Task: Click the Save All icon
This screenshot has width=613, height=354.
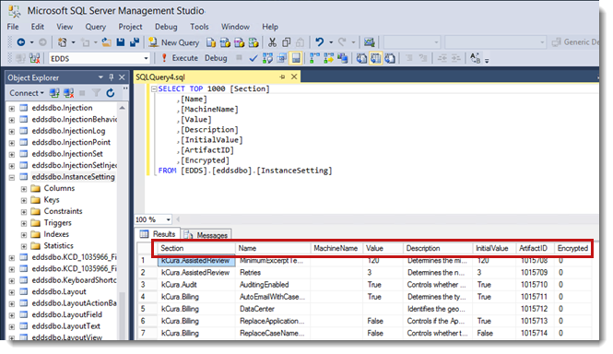Action: tap(135, 42)
